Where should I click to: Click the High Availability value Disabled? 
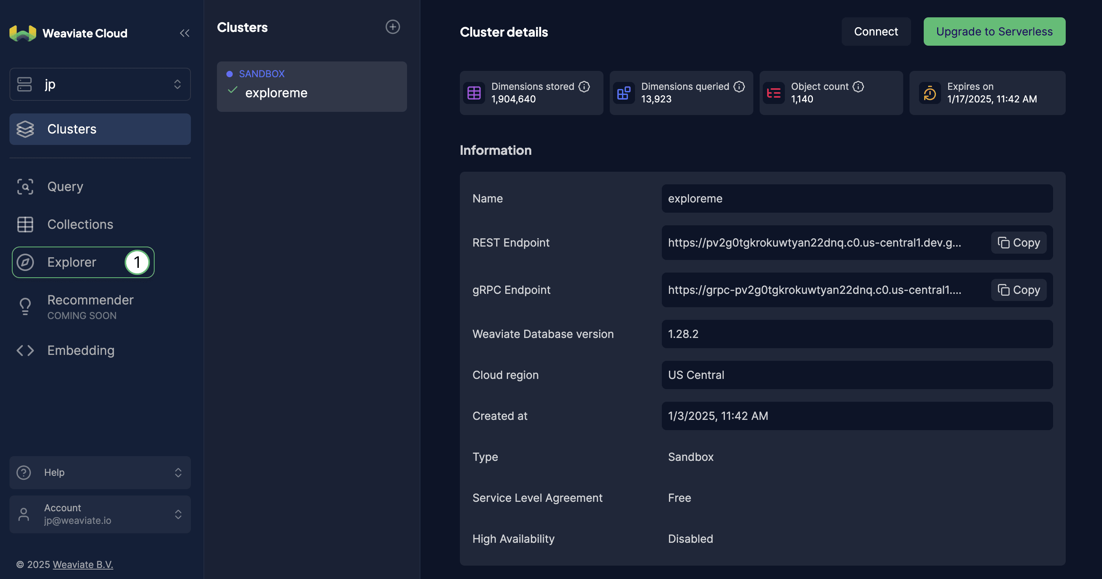(691, 539)
